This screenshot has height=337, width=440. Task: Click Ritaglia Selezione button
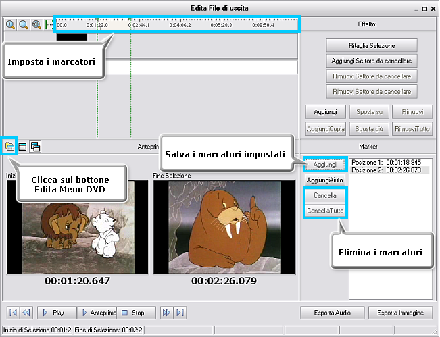pyautogui.click(x=372, y=45)
